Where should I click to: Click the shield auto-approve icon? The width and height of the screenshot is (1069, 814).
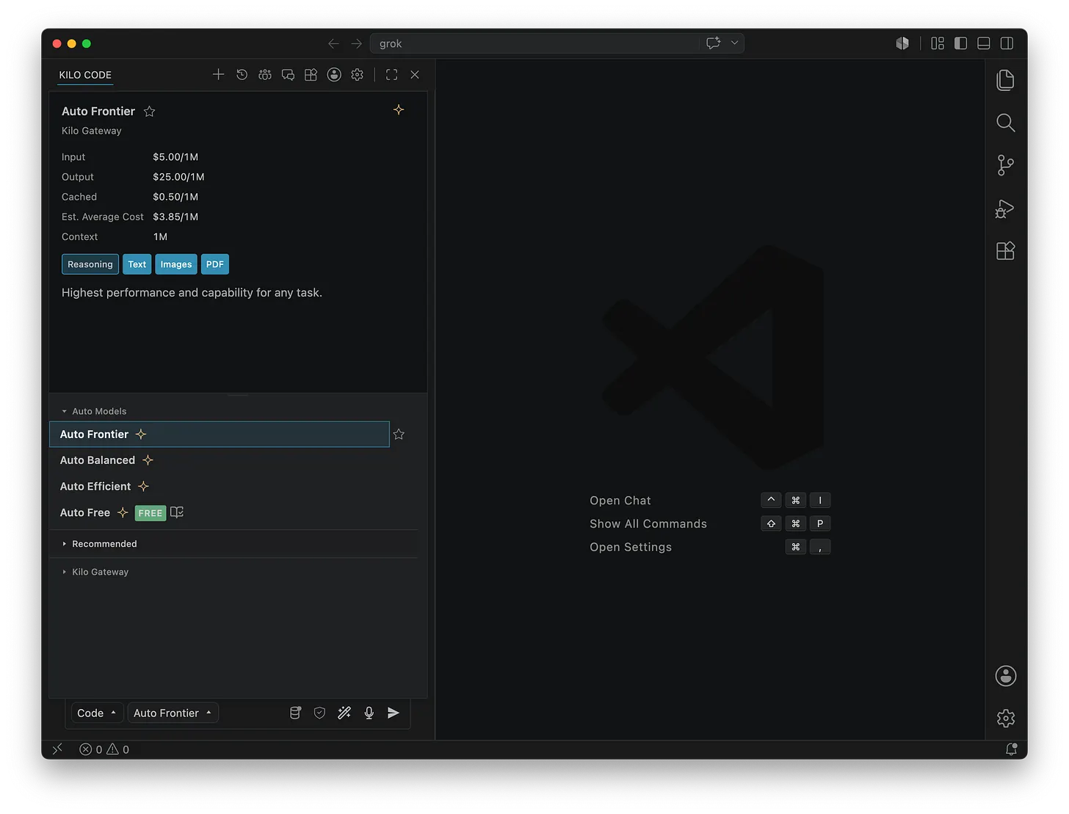pyautogui.click(x=319, y=713)
